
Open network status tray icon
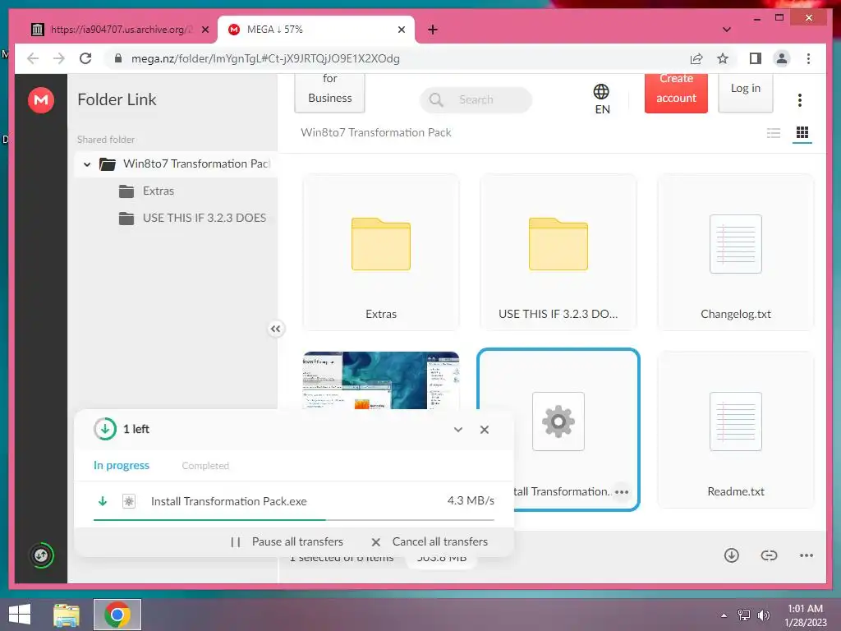point(744,615)
